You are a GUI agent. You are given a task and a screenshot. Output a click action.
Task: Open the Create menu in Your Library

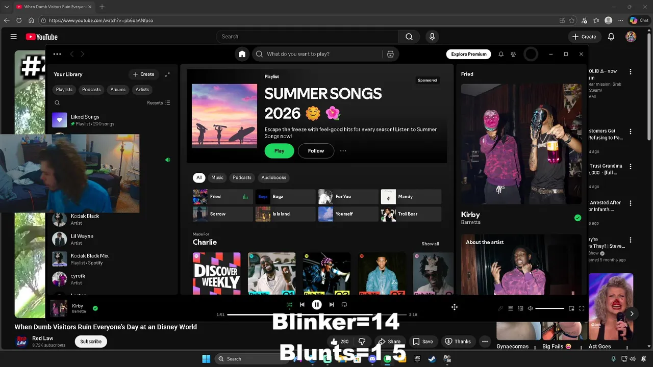pyautogui.click(x=143, y=74)
